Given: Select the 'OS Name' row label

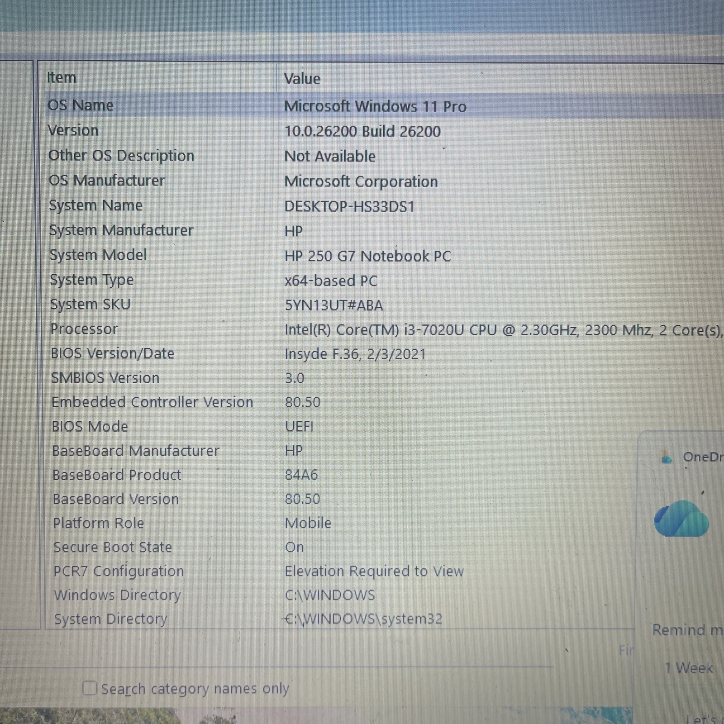Looking at the screenshot, I should click(x=81, y=105).
